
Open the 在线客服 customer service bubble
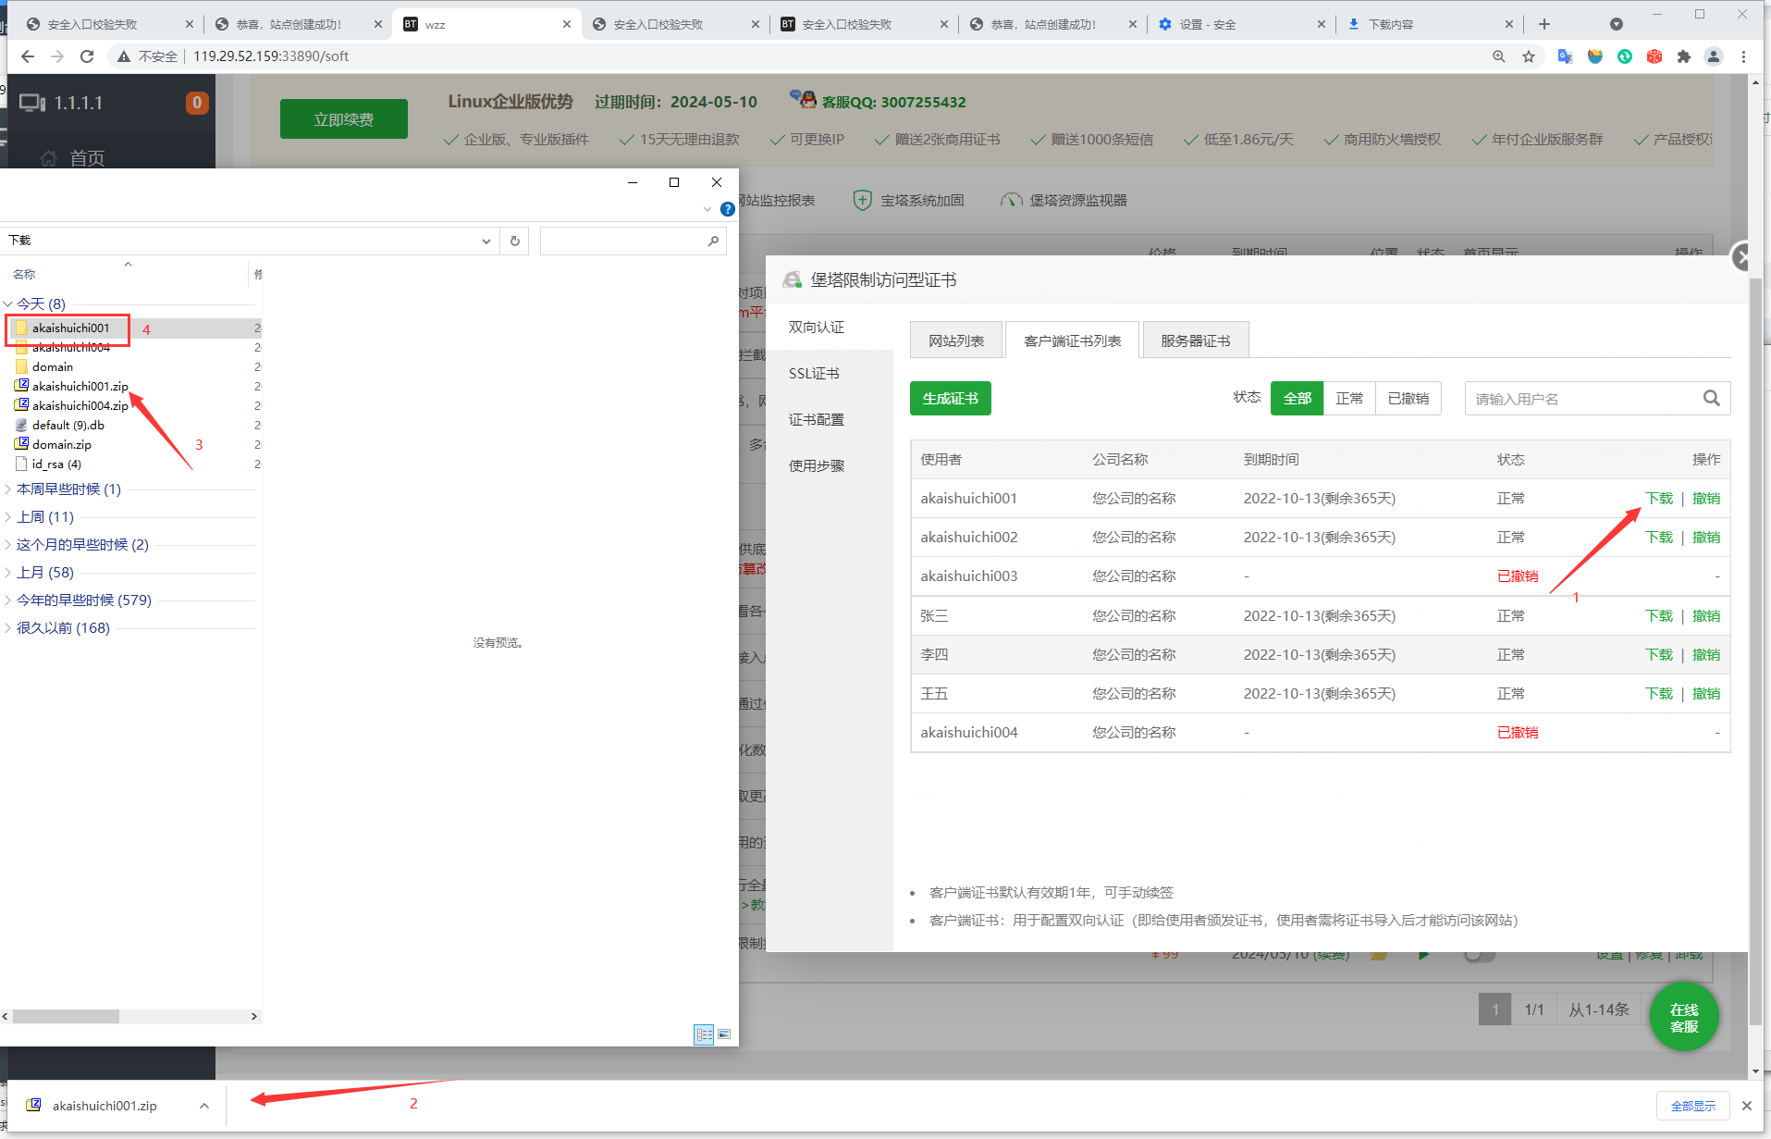[1683, 1016]
